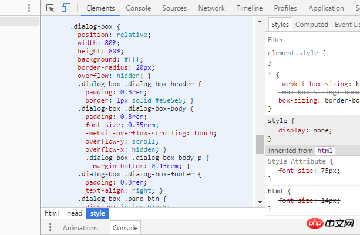The image size is (360, 235).
Task: Click the .dialog-box selector line
Action: (95, 26)
